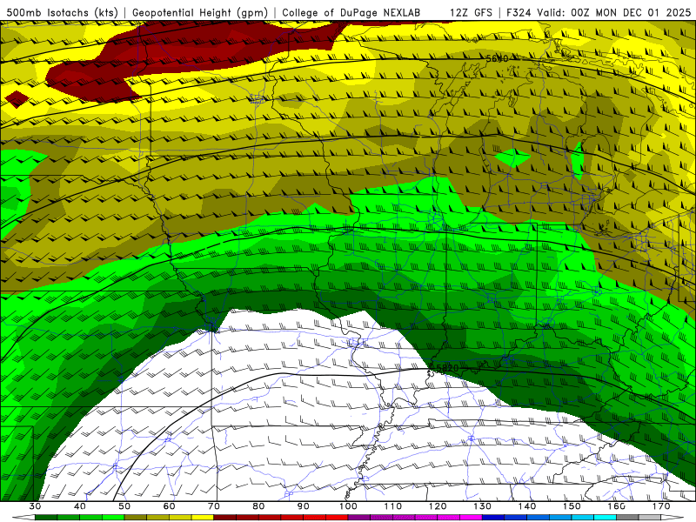Click the 110 value on the color scale
This screenshot has height=522, width=696.
tap(393, 506)
